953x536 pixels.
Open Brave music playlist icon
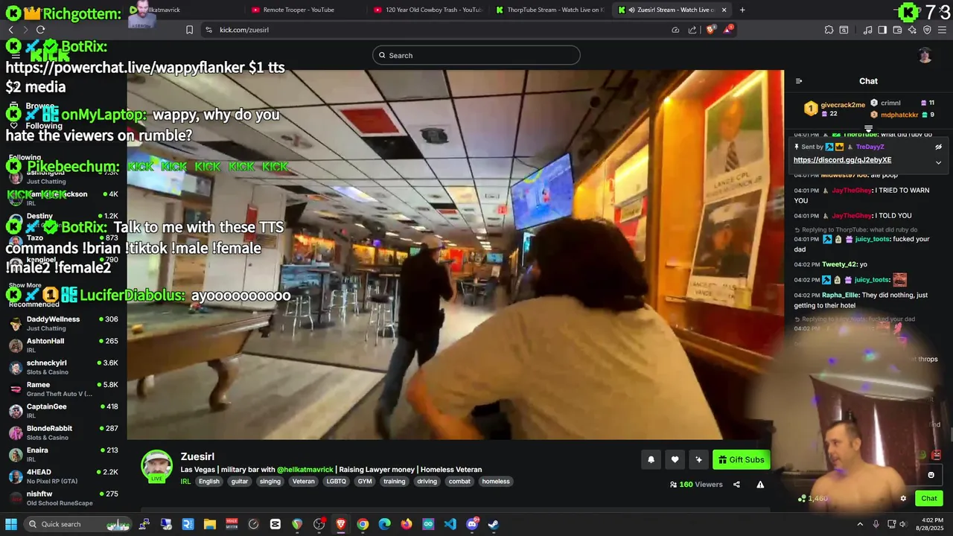[x=867, y=30]
